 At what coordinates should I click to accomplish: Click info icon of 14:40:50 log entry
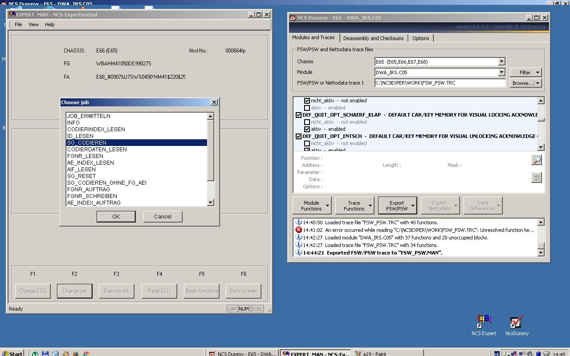point(298,222)
